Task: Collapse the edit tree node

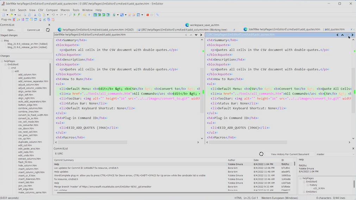Action: coord(13,71)
